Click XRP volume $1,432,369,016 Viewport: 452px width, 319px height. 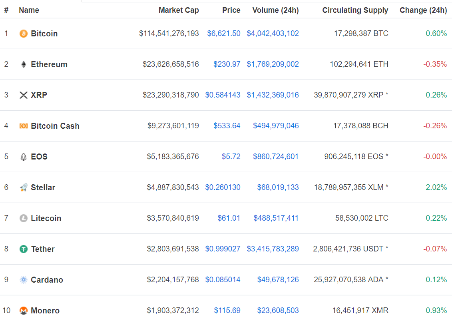(273, 95)
